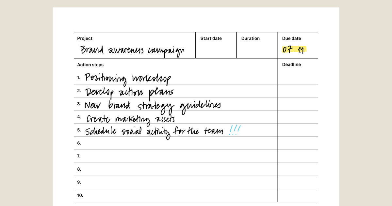Click the Due date column header
The height and width of the screenshot is (206, 392).
pos(291,38)
